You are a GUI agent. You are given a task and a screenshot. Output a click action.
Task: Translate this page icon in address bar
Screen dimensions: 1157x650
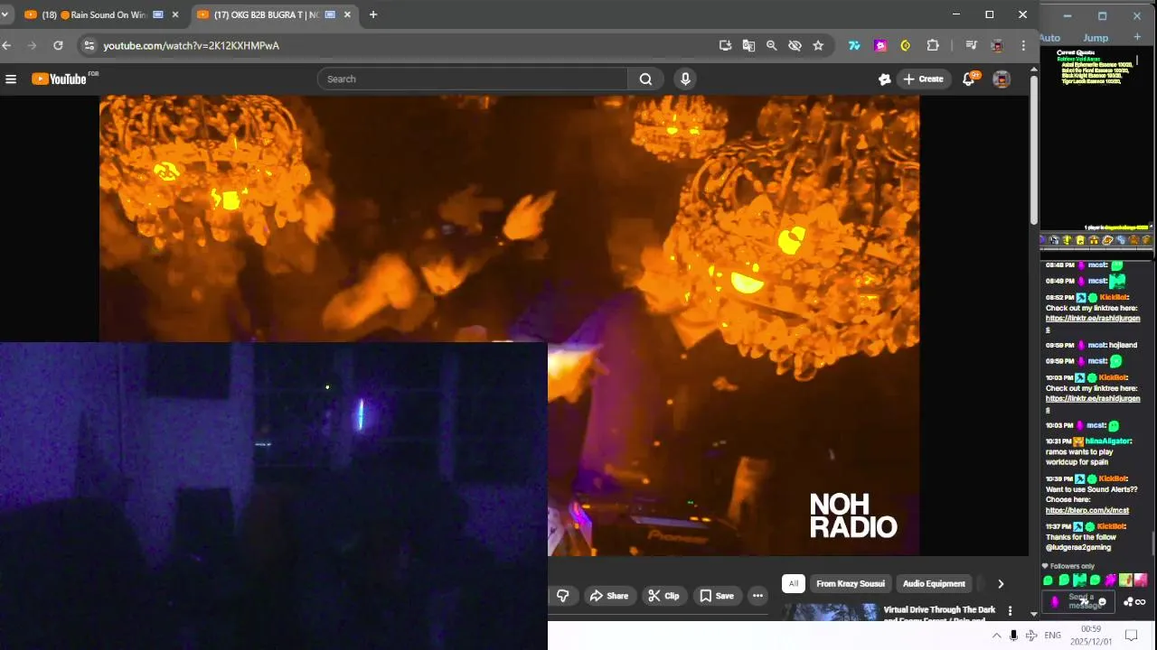coord(748,45)
